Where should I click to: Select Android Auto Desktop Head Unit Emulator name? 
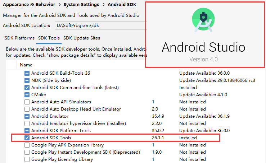tap(76, 109)
